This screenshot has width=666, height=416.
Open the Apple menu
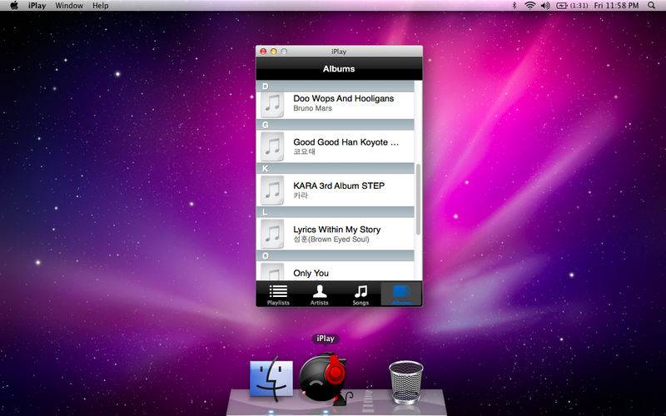(14, 6)
